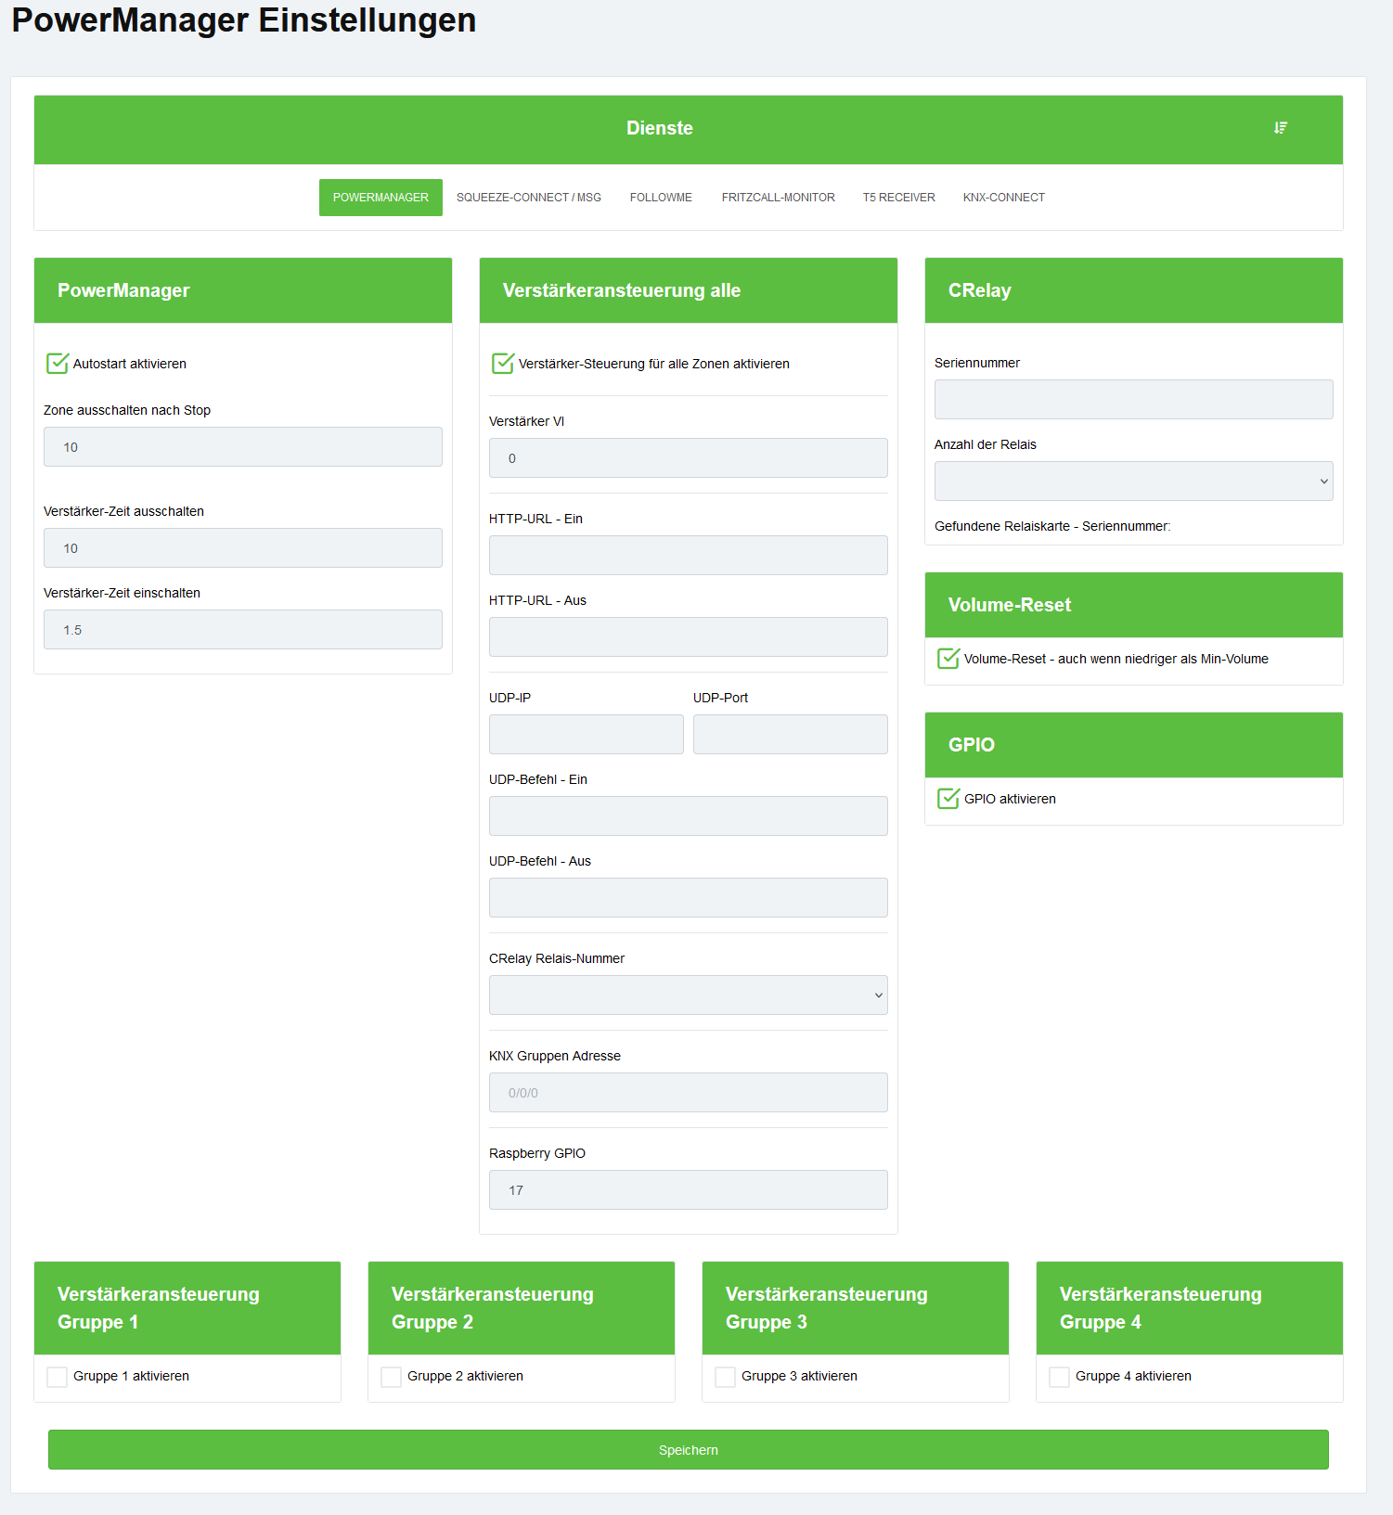Click the Verstärkeransteuerung Gruppe 1 heading
This screenshot has height=1515, width=1393.
[159, 1308]
